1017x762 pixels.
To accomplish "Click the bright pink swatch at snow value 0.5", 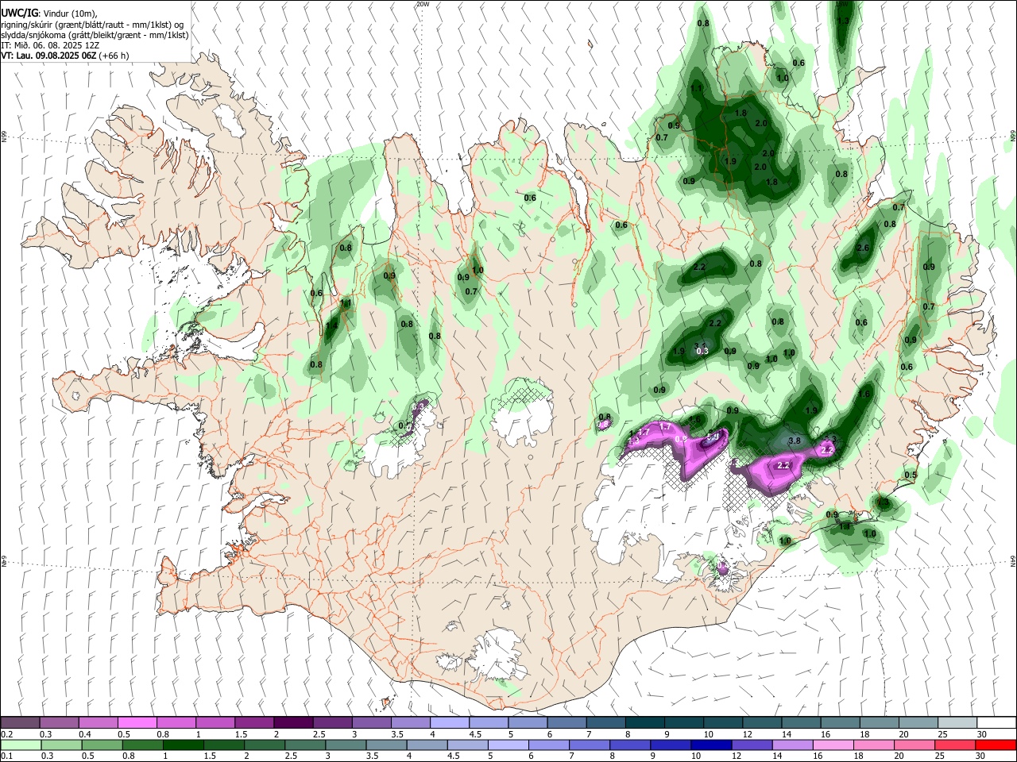I will pos(137,722).
